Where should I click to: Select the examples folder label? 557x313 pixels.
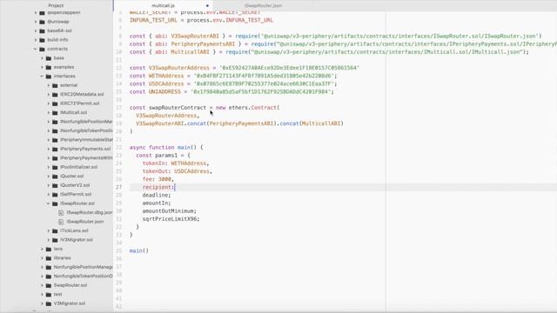point(64,67)
